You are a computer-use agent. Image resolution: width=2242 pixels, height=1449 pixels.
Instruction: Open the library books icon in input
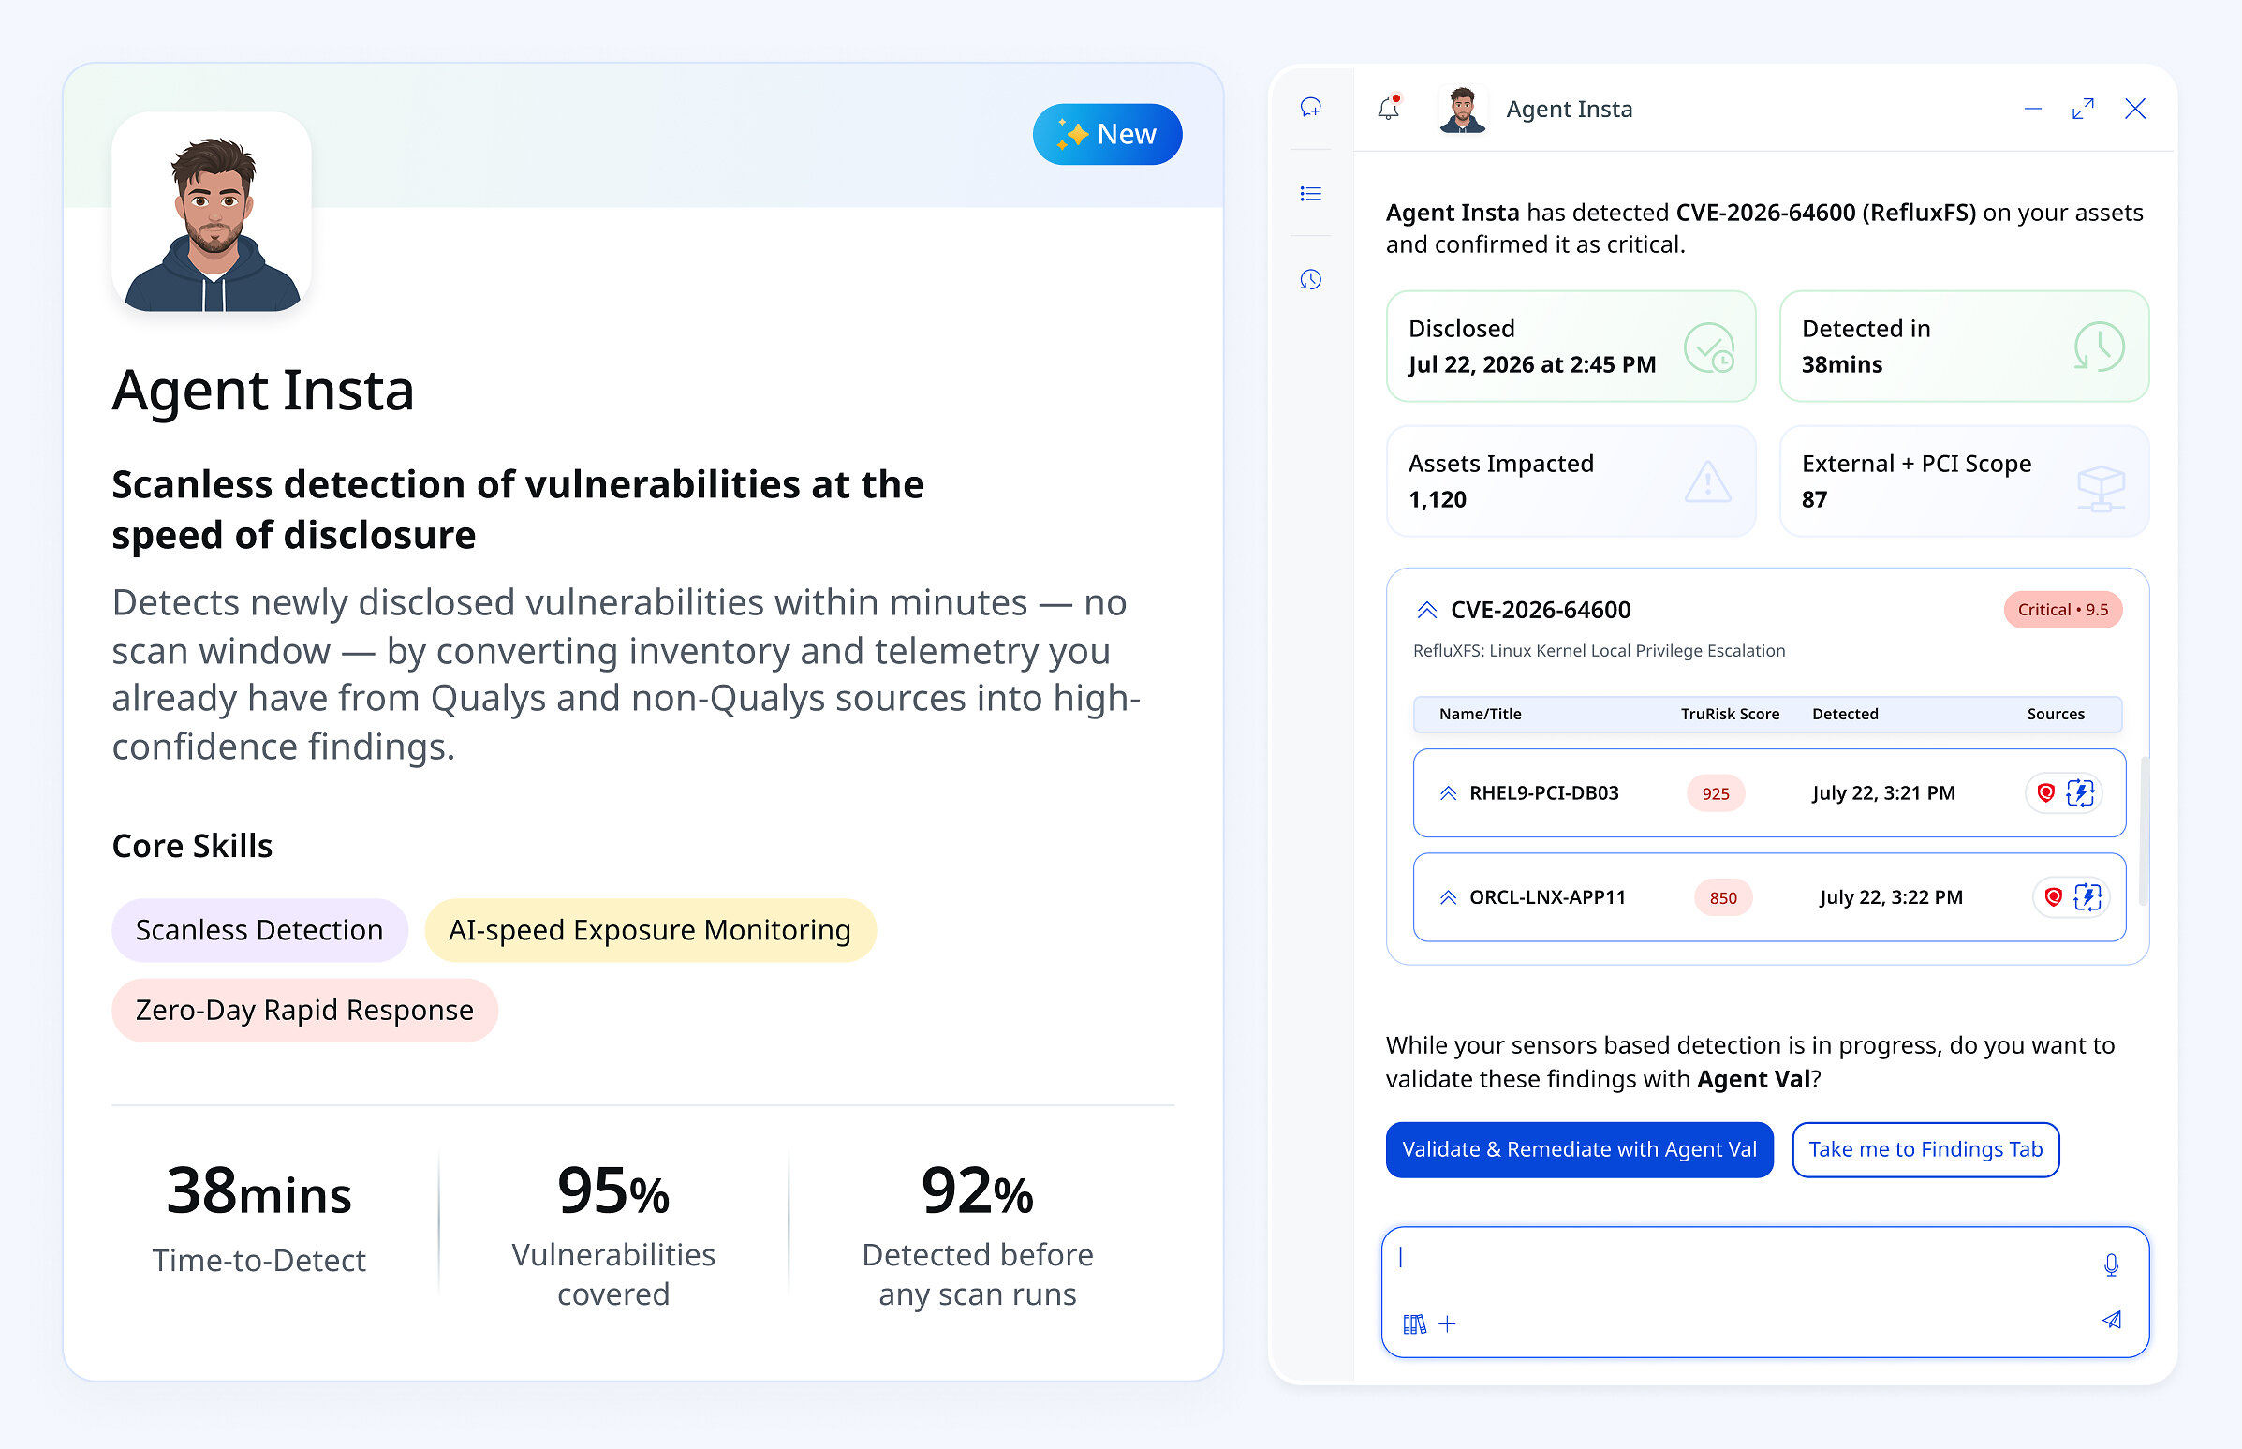pos(1414,1324)
